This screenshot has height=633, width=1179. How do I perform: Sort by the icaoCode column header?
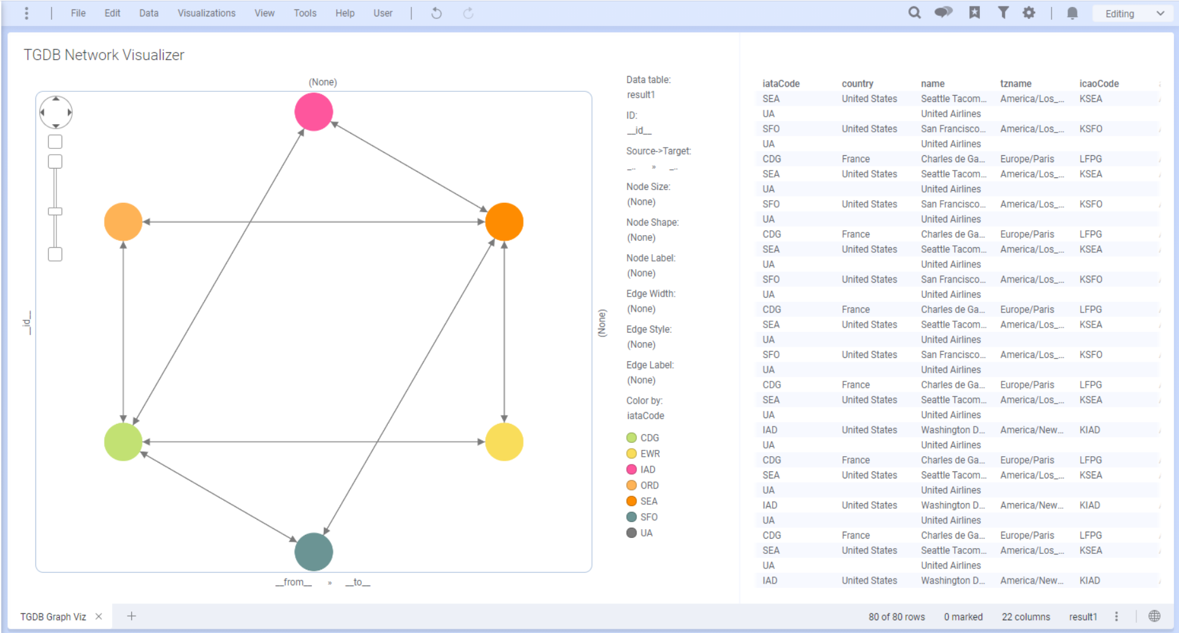point(1099,84)
